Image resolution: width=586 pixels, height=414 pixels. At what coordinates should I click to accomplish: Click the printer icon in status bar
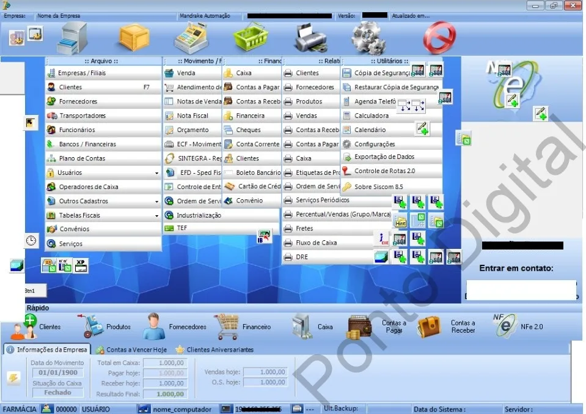[x=297, y=408]
